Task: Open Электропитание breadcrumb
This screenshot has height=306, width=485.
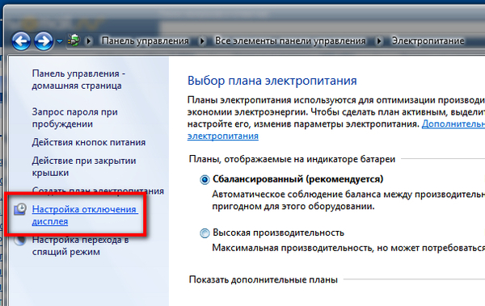Action: [x=428, y=41]
